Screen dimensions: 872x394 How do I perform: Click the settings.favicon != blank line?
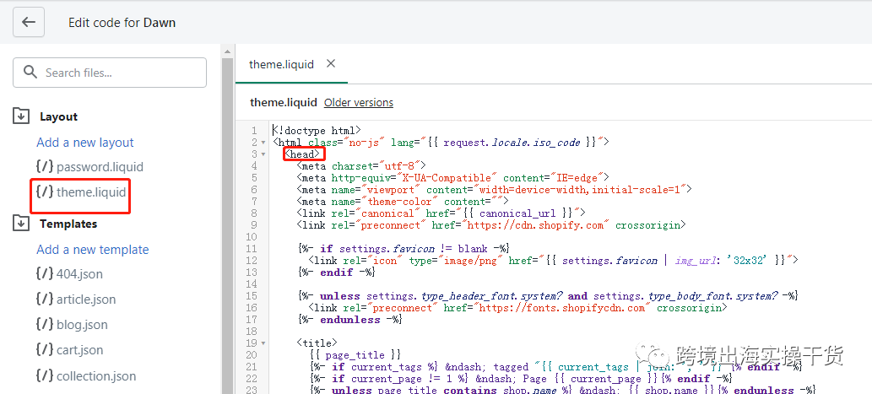404,248
